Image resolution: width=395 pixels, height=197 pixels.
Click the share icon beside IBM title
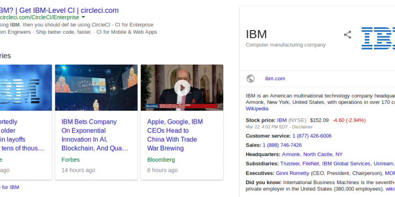click(347, 35)
